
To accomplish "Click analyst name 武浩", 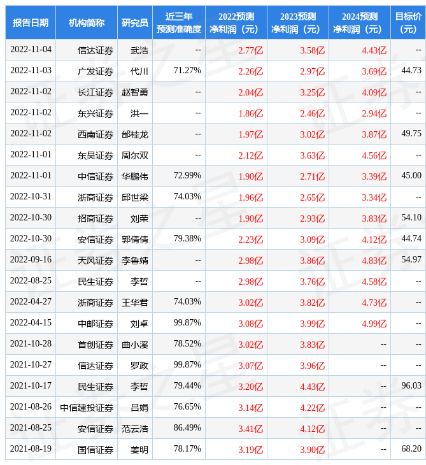I will tap(139, 50).
